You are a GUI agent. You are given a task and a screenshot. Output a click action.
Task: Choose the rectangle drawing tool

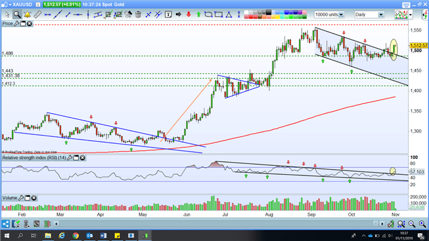219,15
